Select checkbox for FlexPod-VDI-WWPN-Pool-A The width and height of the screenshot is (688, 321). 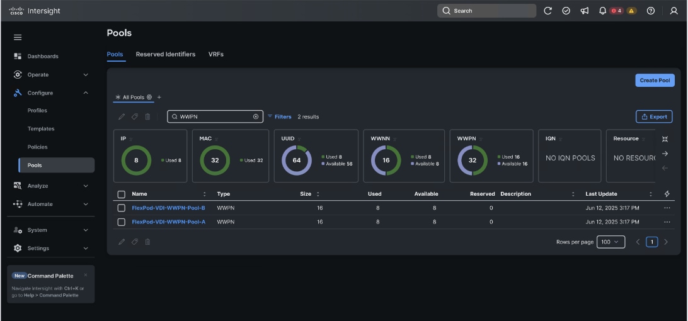point(122,222)
